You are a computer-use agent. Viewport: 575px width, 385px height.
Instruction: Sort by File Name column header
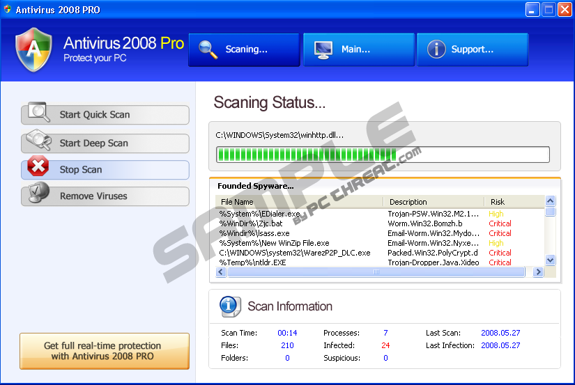click(x=300, y=202)
